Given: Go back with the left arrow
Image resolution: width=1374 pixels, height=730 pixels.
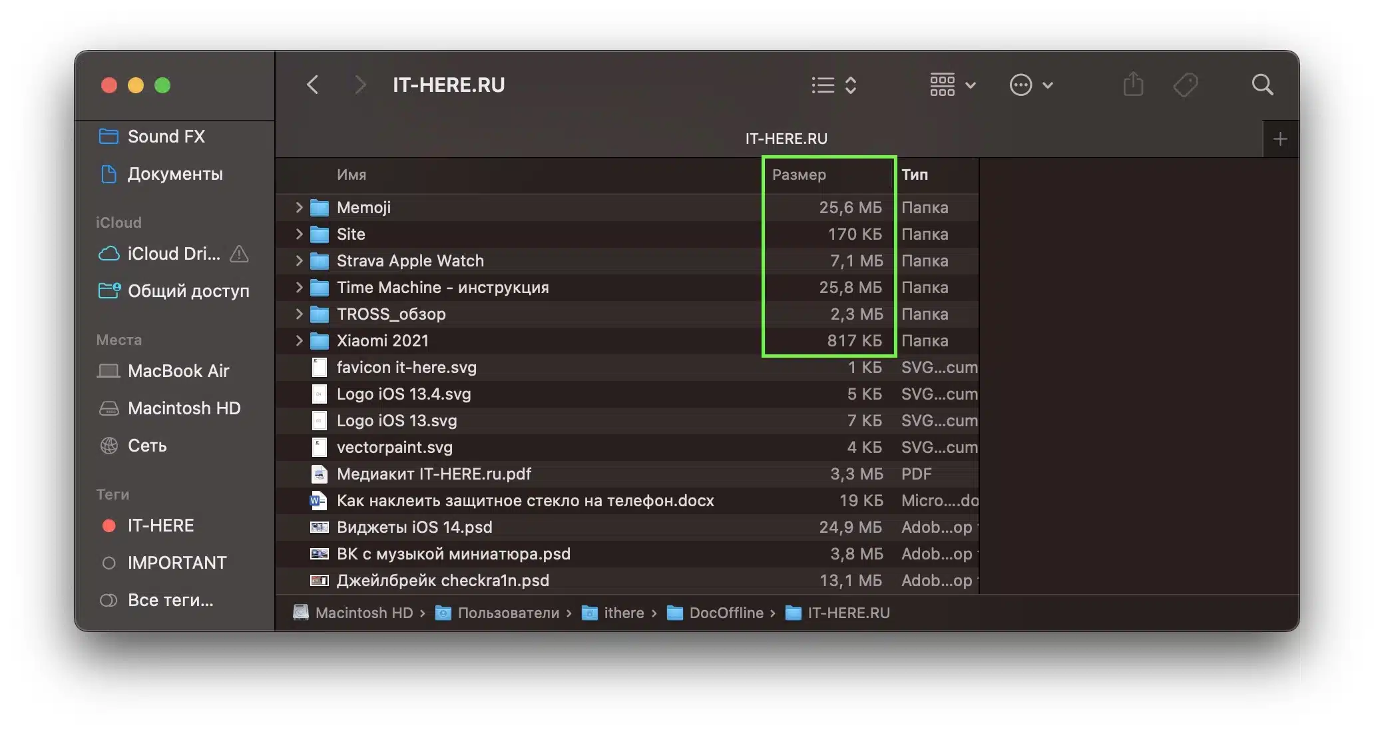Looking at the screenshot, I should click(313, 85).
